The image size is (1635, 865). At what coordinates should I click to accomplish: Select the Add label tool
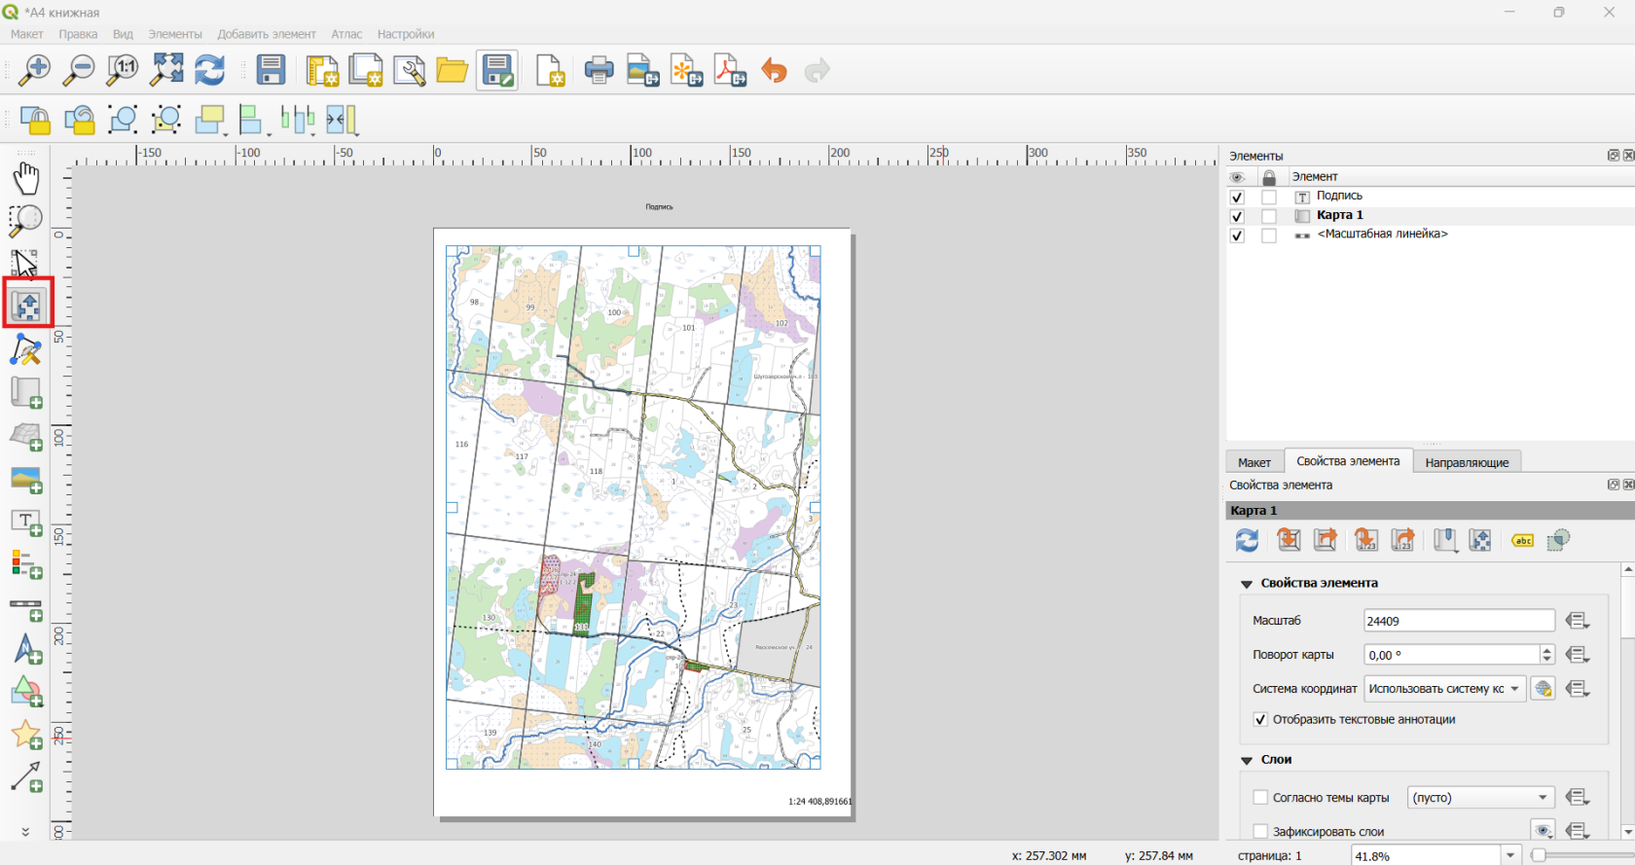26,523
